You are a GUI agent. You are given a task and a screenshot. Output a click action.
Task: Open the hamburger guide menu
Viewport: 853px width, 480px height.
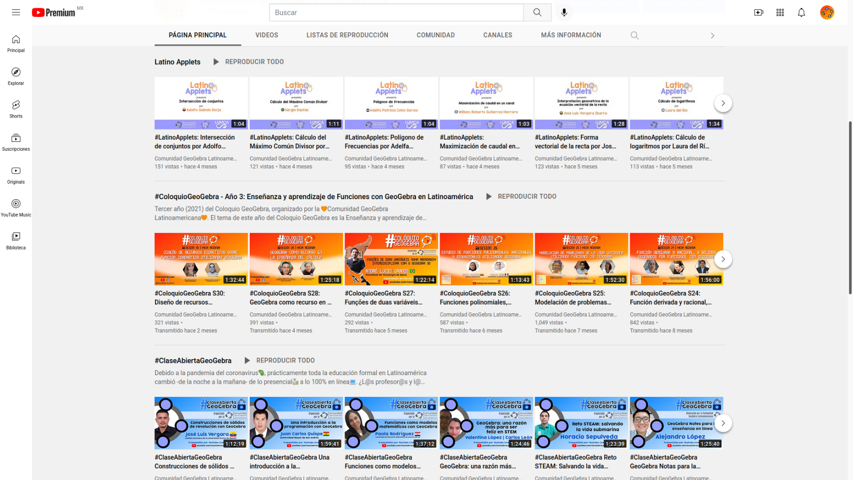(x=16, y=13)
